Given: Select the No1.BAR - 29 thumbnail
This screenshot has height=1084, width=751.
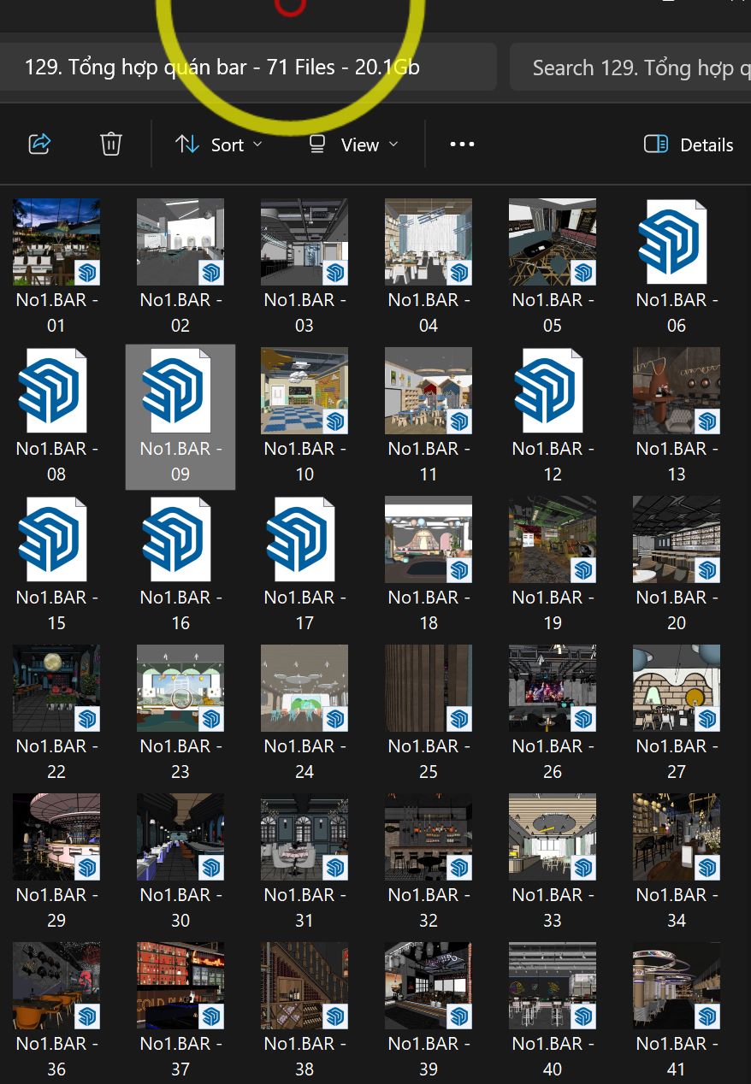Looking at the screenshot, I should 56,837.
